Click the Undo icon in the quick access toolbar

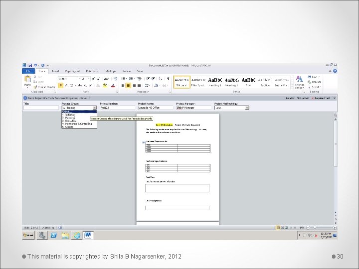click(x=35, y=65)
